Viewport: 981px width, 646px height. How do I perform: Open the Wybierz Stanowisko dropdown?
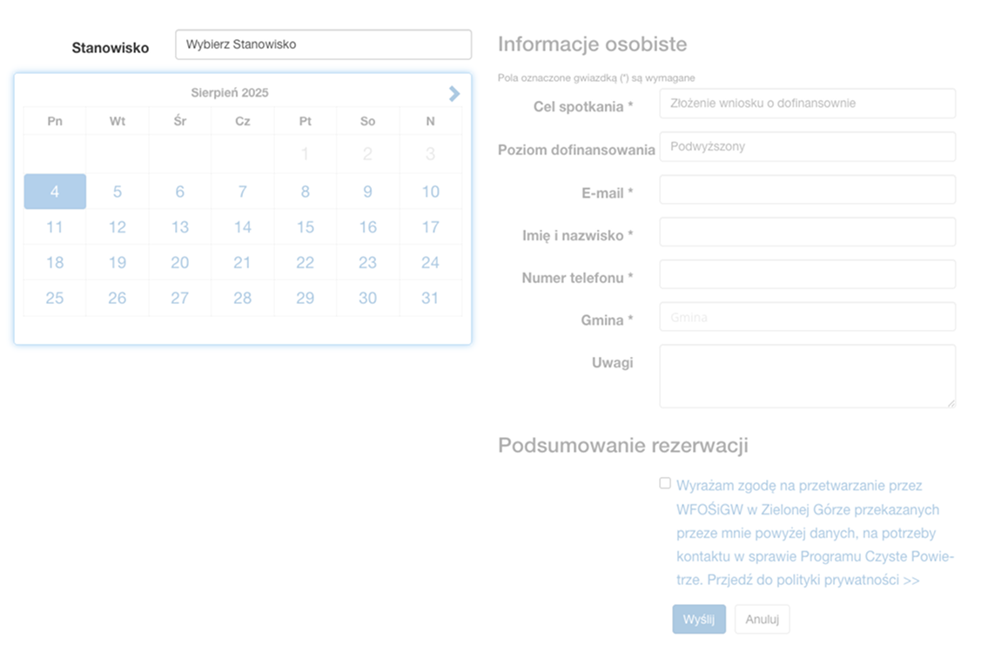[323, 44]
